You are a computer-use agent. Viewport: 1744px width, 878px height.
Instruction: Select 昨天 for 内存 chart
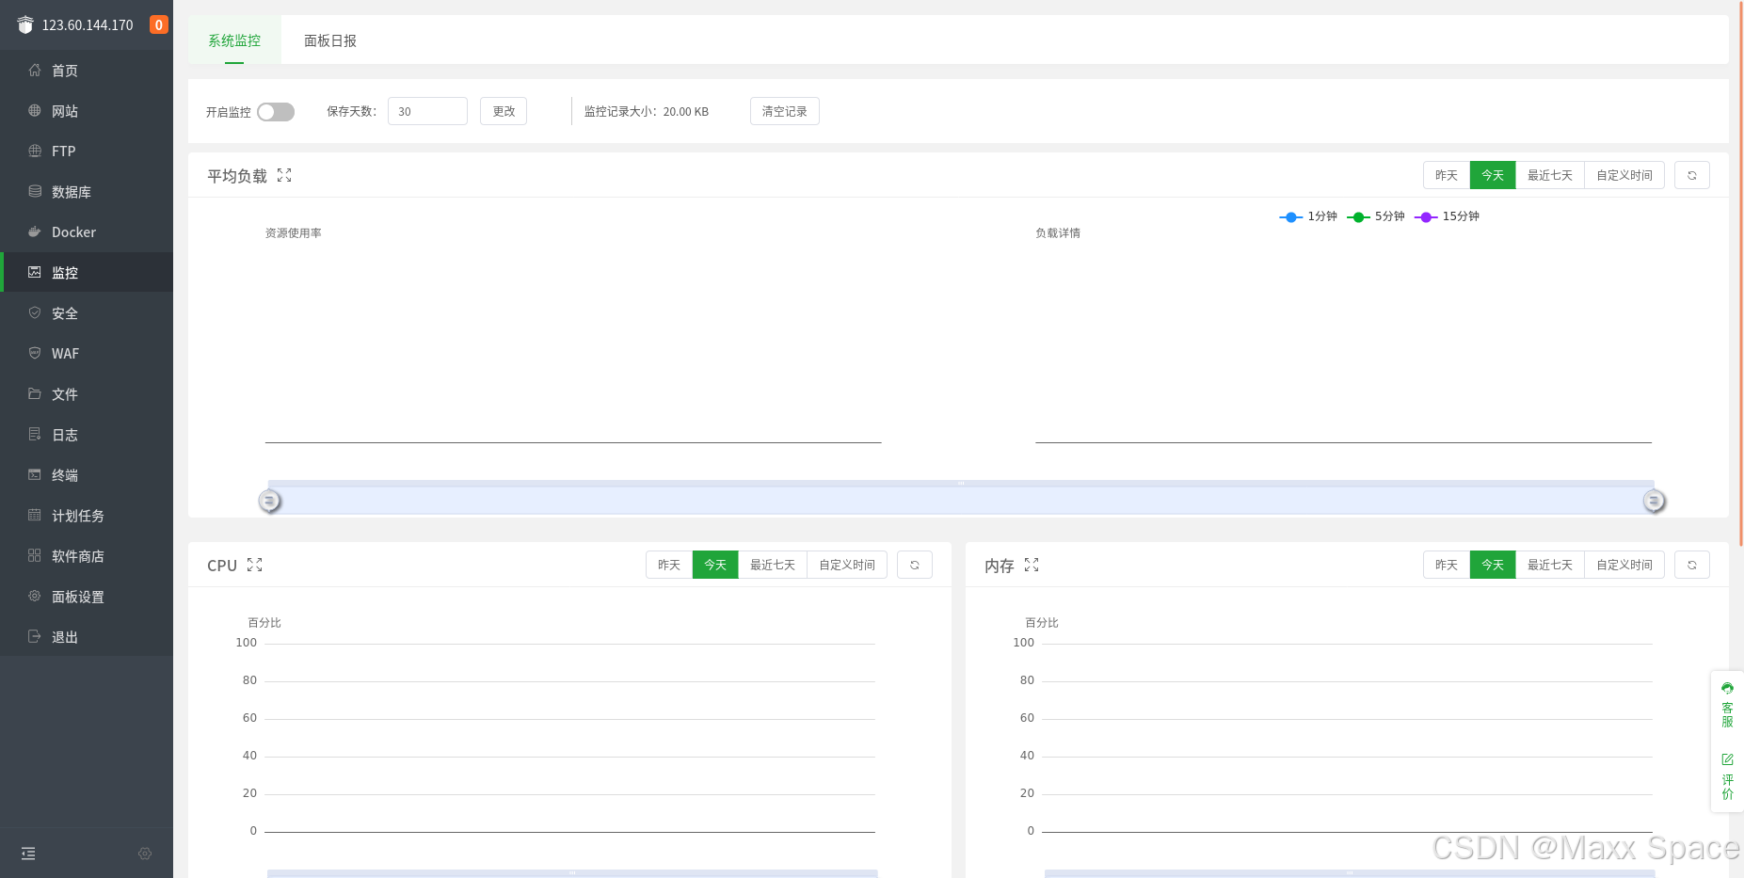[x=1447, y=565]
